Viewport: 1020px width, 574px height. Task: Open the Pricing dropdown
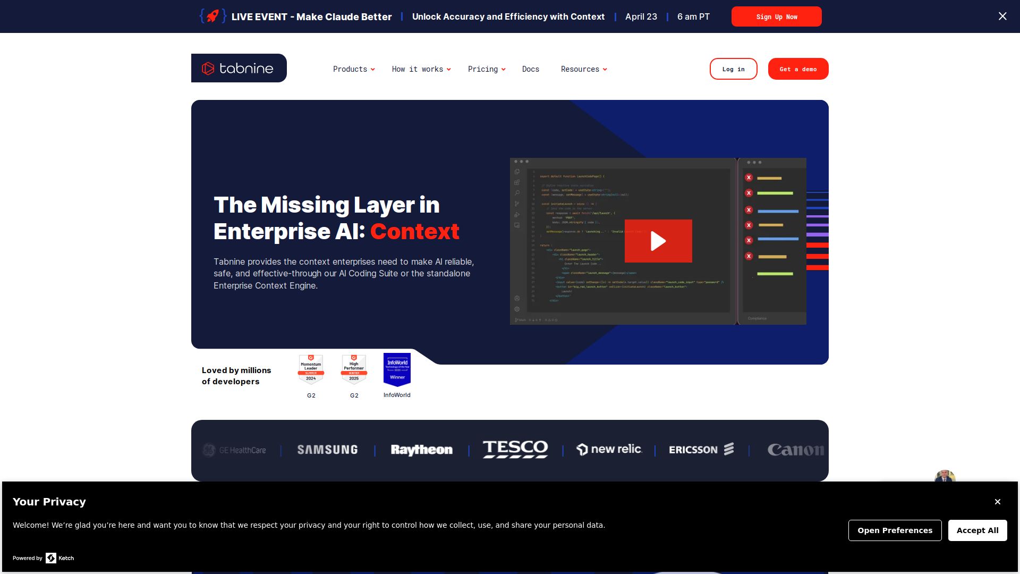tap(486, 69)
